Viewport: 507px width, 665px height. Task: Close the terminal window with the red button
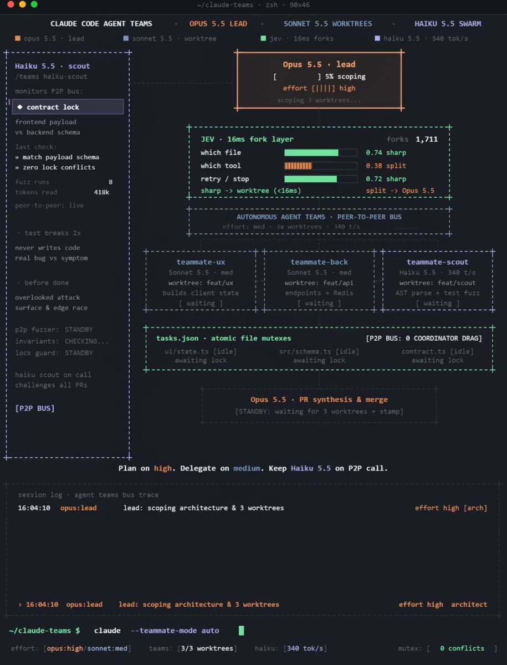(10, 4)
